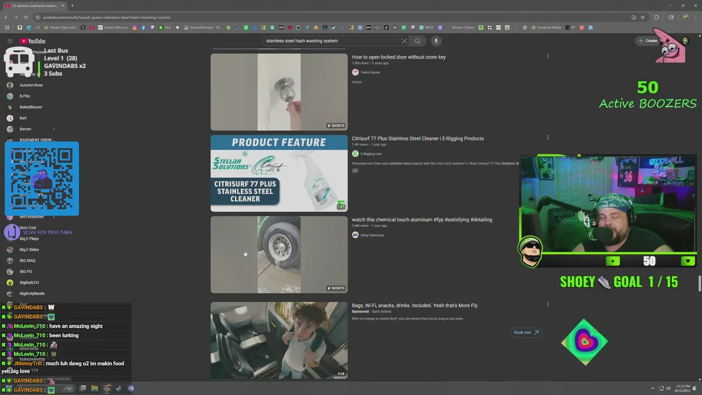Open the Citrisurf 77 Plus product thumbnail
Screen dimensions: 702x395
click(x=279, y=173)
